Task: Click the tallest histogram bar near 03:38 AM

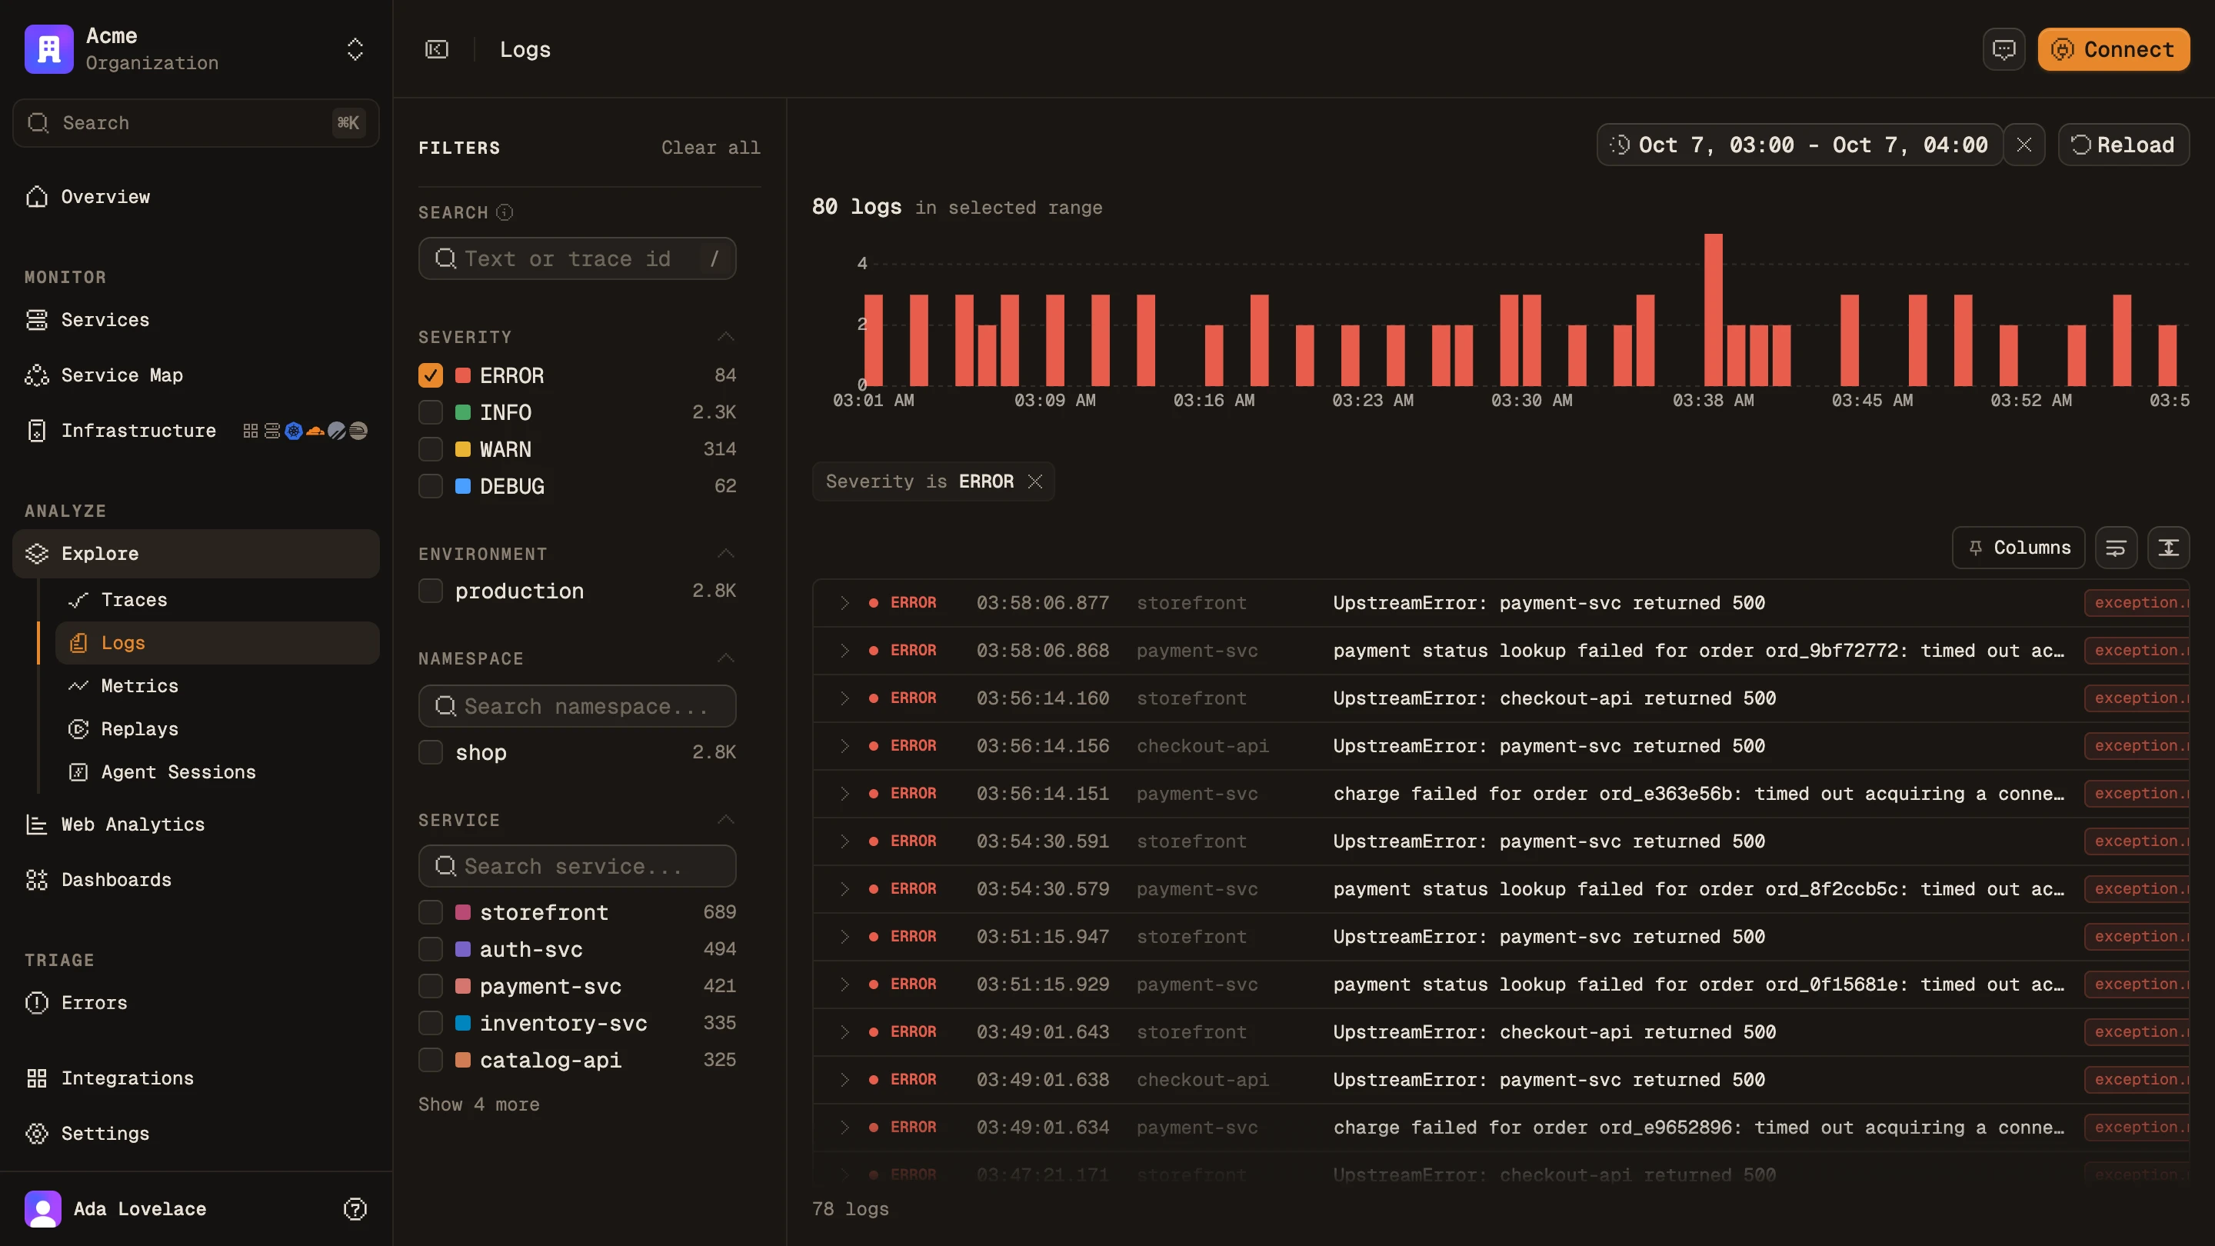Action: pos(1713,309)
